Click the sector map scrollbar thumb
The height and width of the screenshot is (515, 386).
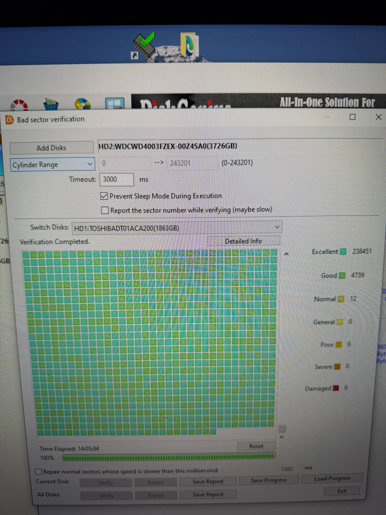282,429
